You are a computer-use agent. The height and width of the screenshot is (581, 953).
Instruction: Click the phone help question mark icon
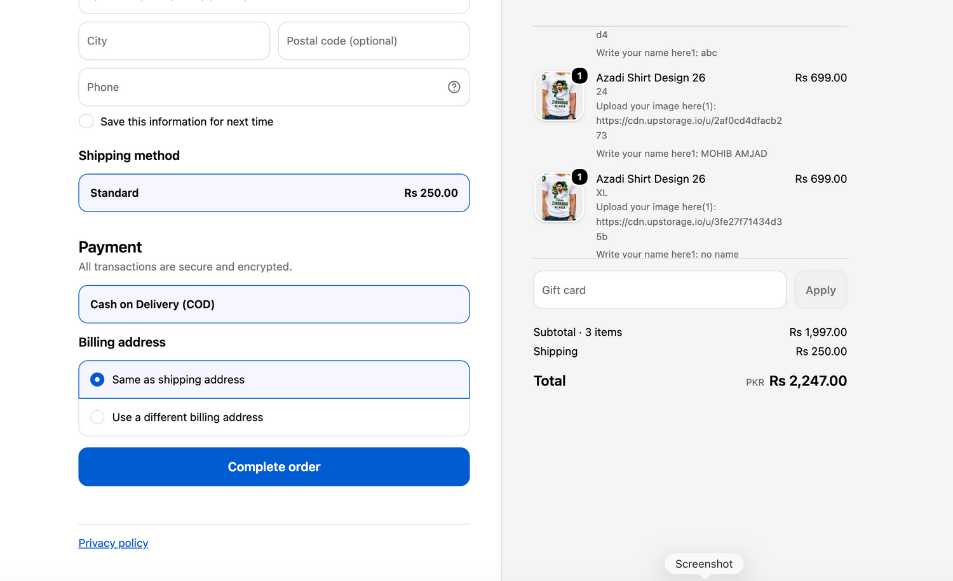(454, 87)
